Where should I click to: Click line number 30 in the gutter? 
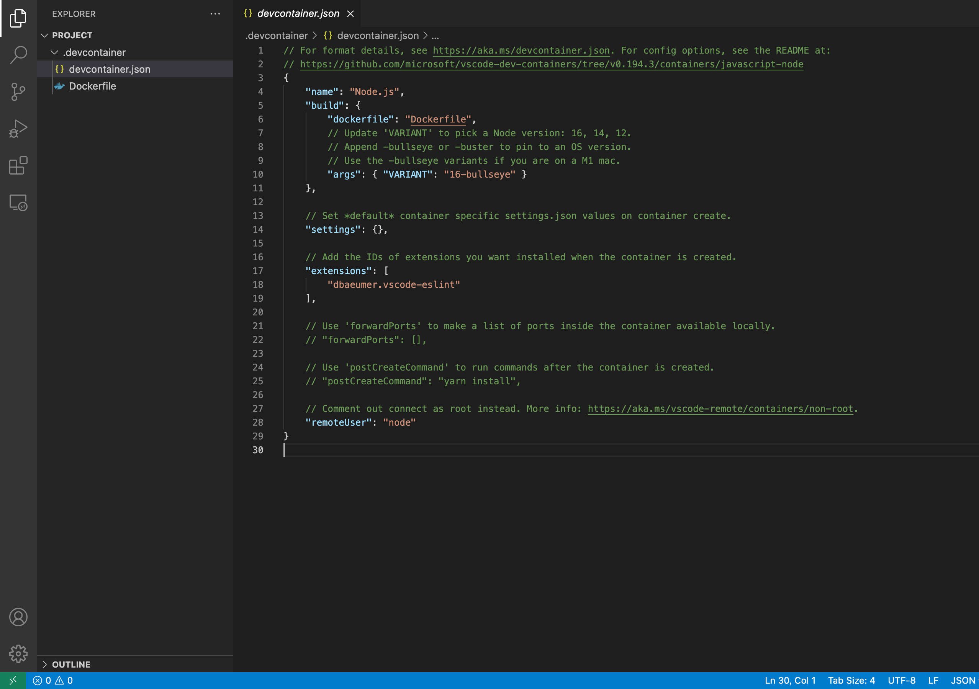tap(257, 450)
